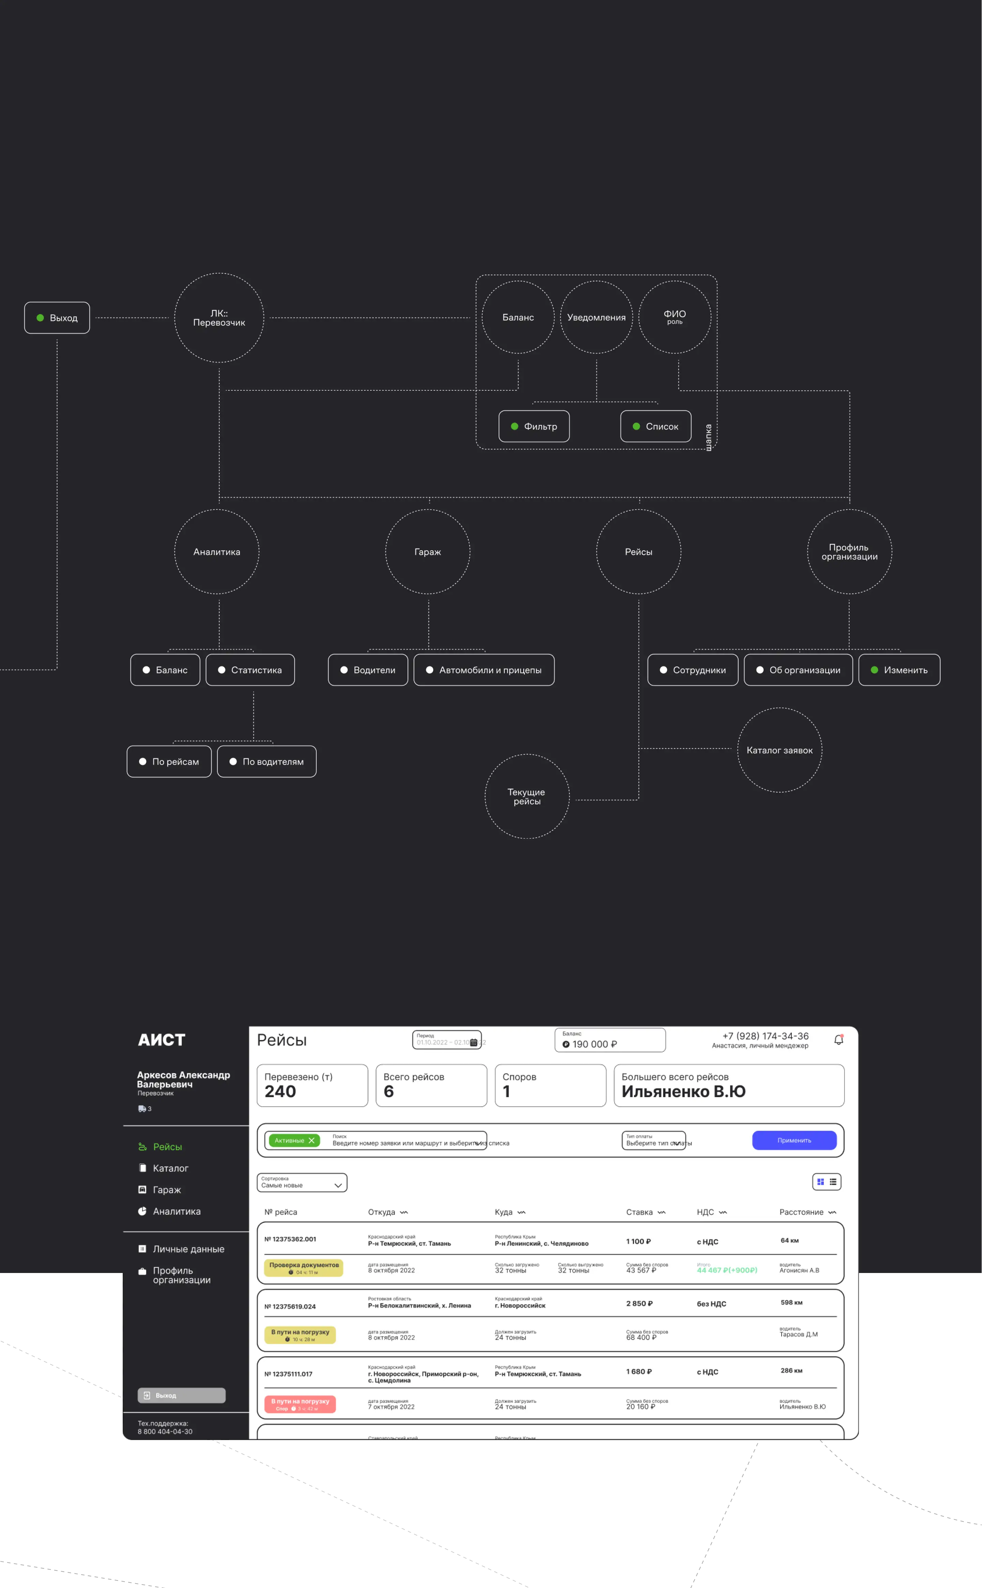Click the Гараж sidebar icon
This screenshot has height=1588, width=982.
[142, 1189]
